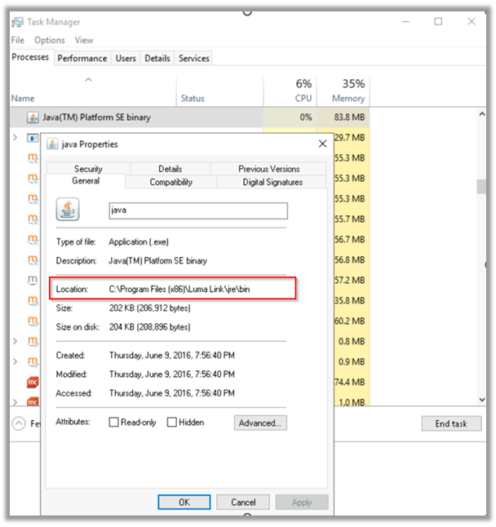Click the Apply button
Viewport: 496px width, 527px height.
point(302,503)
